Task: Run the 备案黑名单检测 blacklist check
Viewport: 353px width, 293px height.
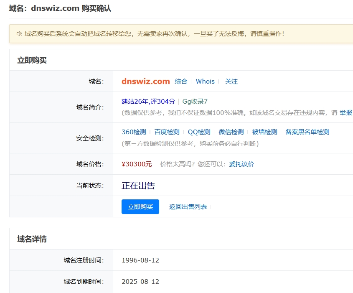Action: (x=307, y=132)
